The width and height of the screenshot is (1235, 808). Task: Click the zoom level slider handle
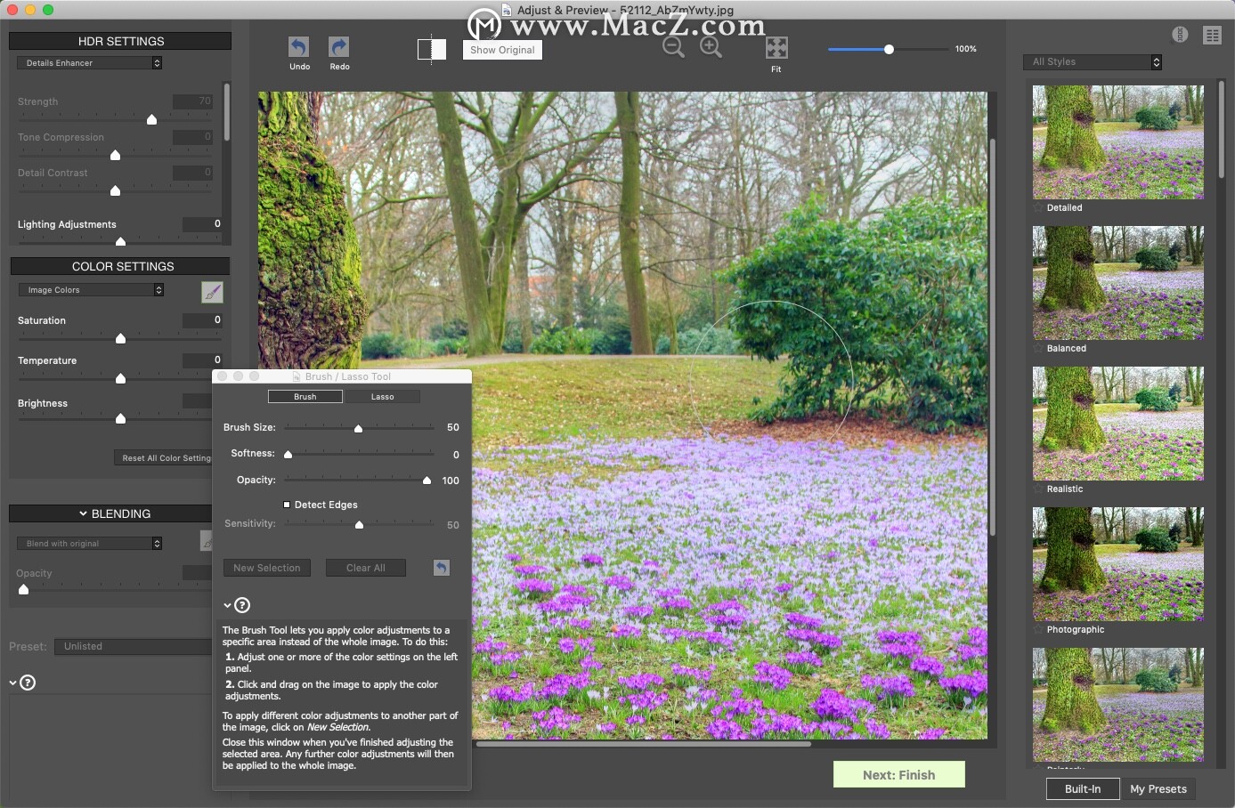click(x=889, y=50)
